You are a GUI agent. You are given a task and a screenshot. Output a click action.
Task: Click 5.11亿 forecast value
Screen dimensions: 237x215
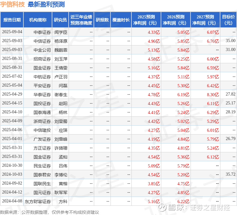pyautogui.click(x=183, y=77)
